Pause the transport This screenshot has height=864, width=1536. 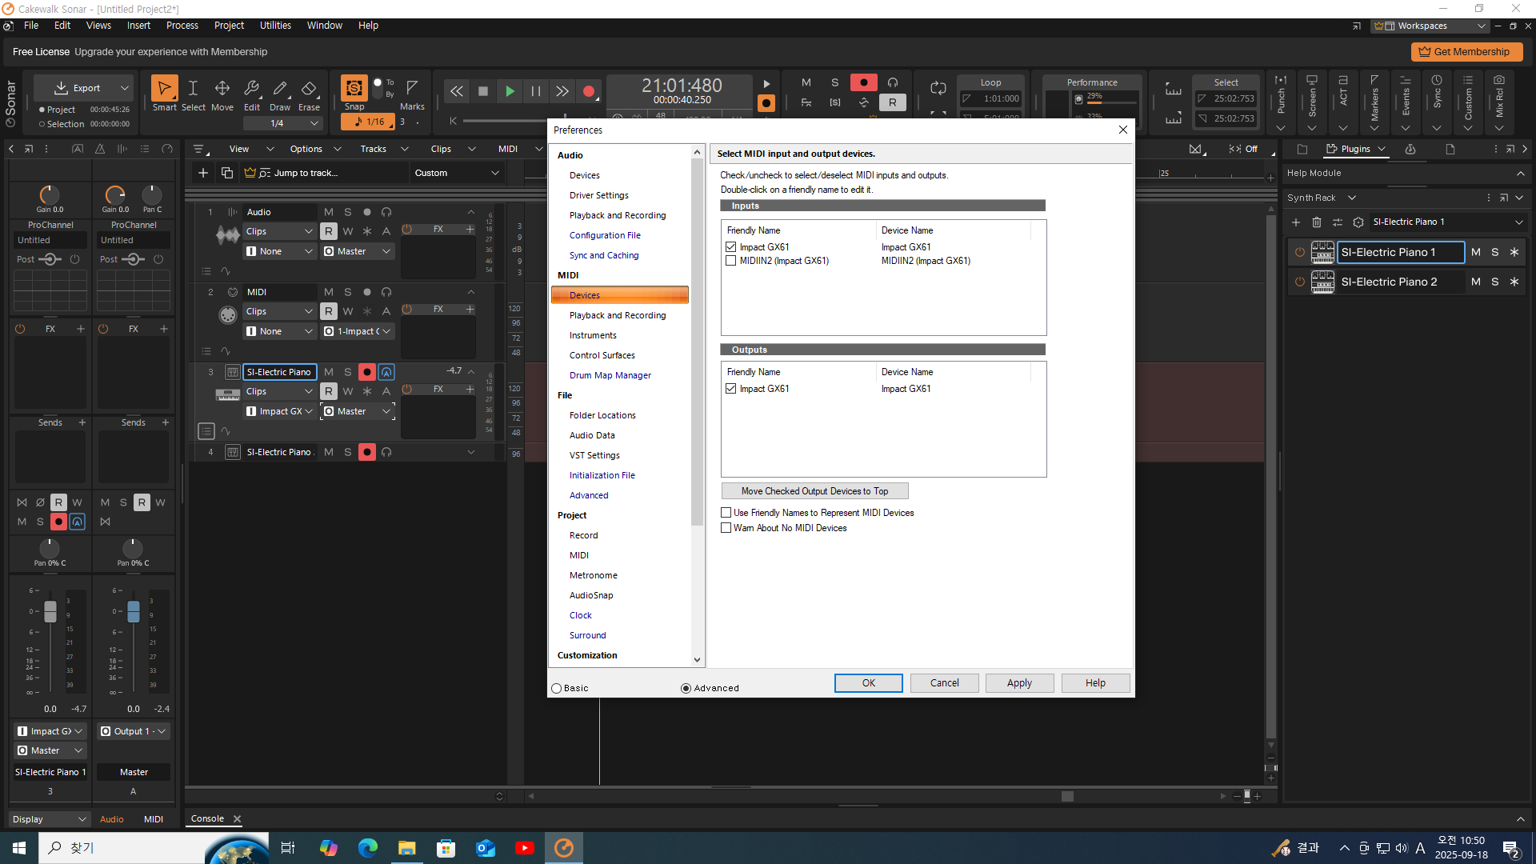[536, 91]
